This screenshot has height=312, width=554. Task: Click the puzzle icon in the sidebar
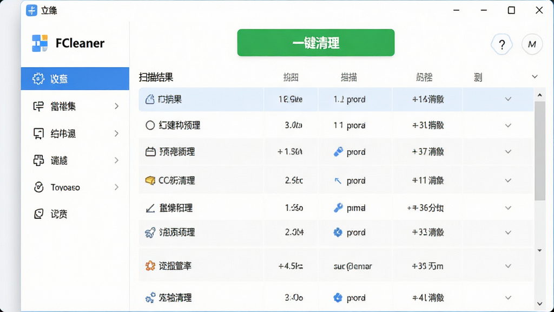click(38, 160)
